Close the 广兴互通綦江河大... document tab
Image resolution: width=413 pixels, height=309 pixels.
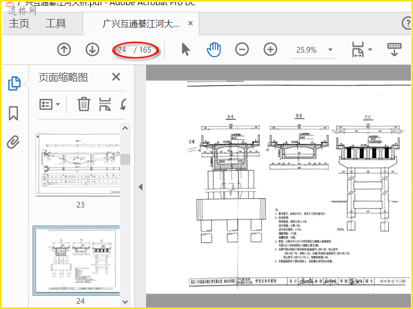(x=190, y=23)
